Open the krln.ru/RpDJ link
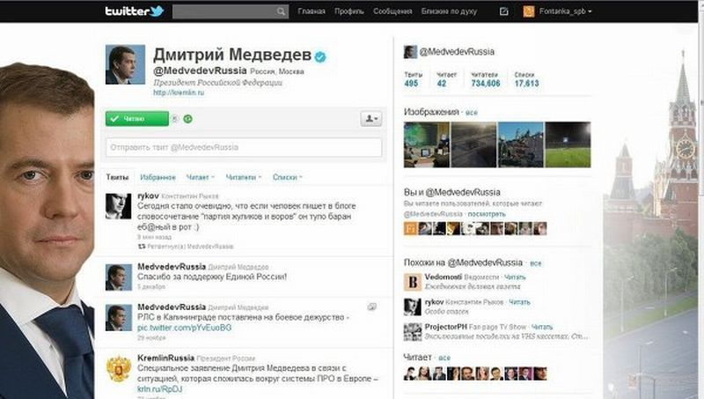The image size is (704, 399). [160, 389]
